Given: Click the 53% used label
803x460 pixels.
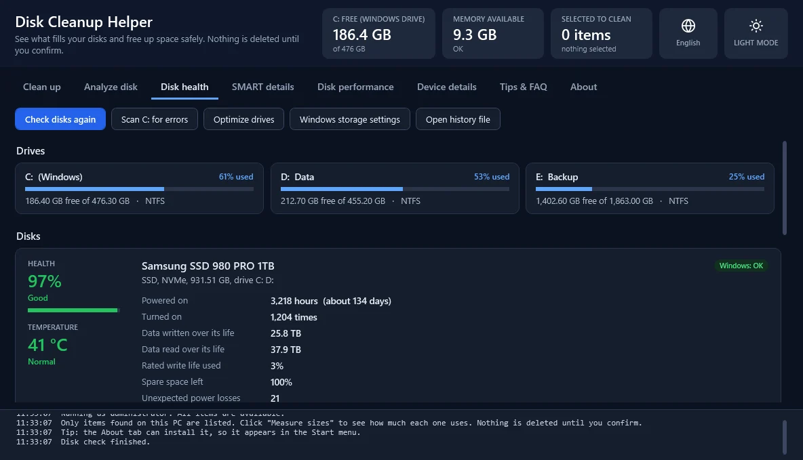Looking at the screenshot, I should [x=492, y=177].
